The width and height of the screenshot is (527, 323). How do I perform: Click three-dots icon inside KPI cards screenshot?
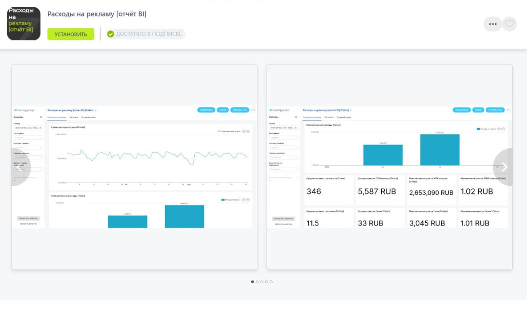click(x=508, y=110)
